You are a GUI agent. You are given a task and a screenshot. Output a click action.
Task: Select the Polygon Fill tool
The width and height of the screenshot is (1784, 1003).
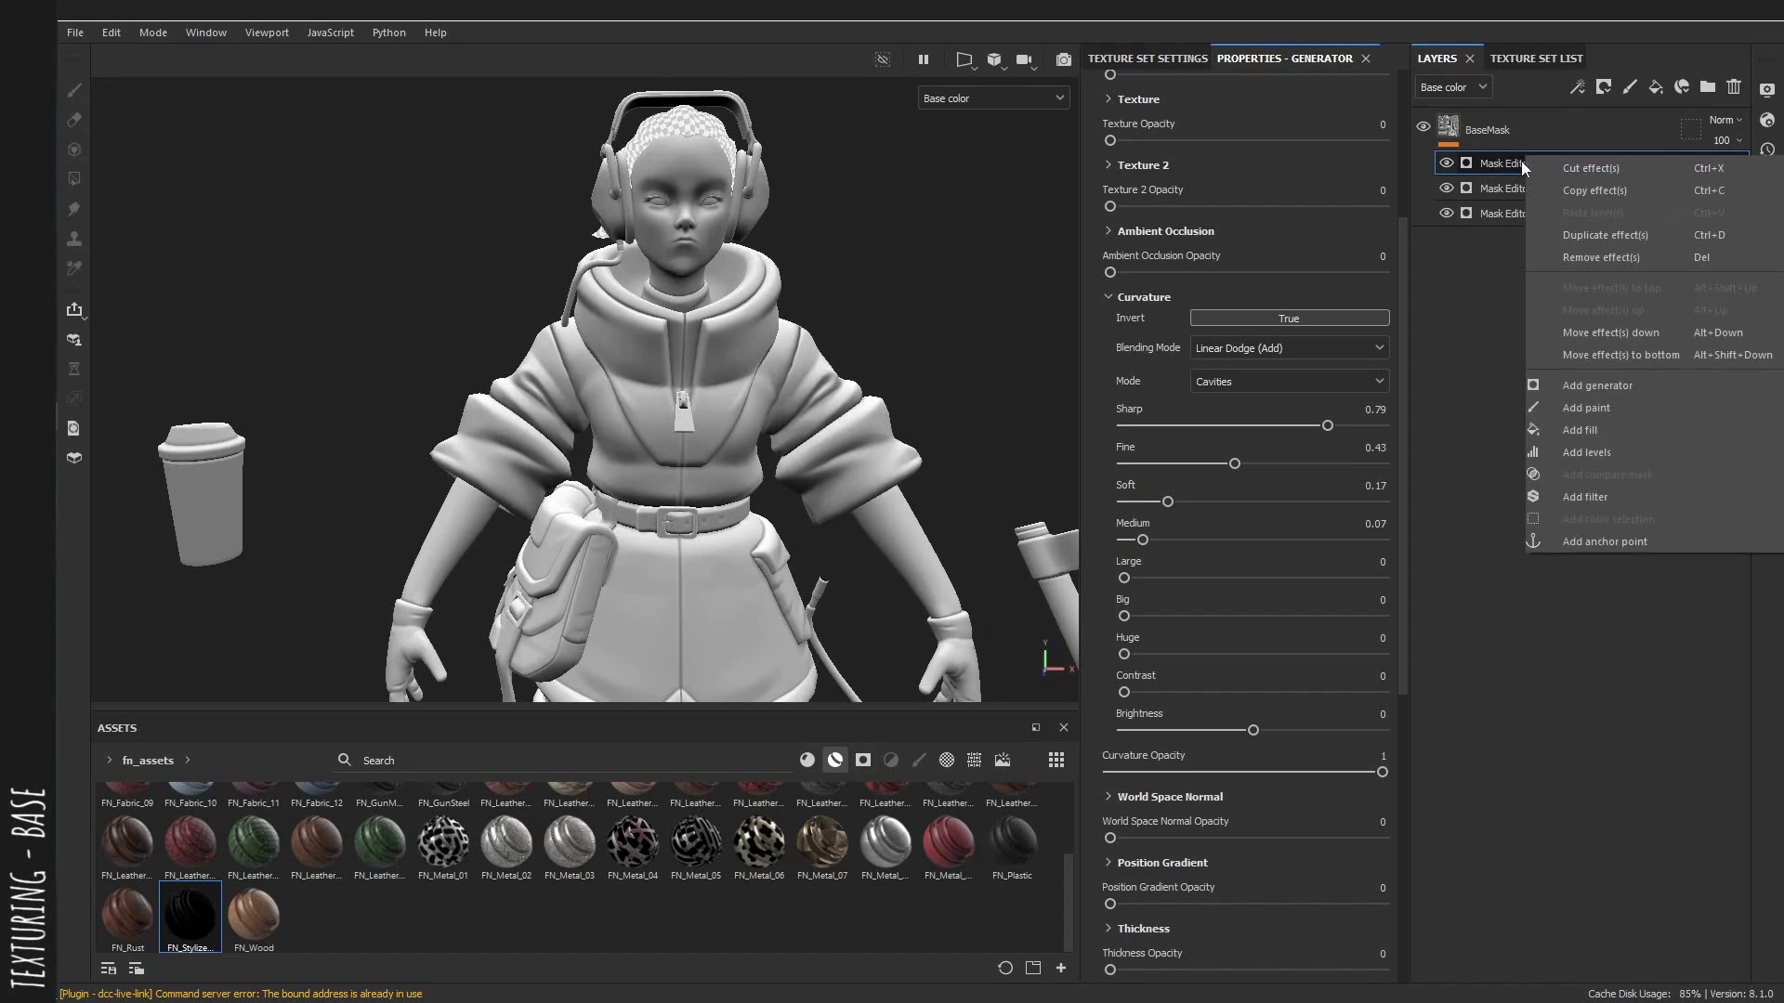(x=74, y=179)
